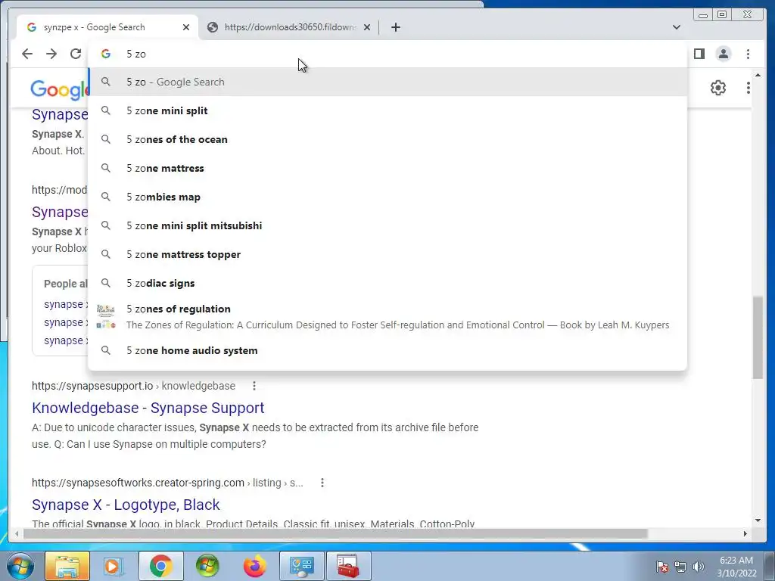Launch Firefox from the taskbar
This screenshot has width=775, height=581.
(254, 566)
